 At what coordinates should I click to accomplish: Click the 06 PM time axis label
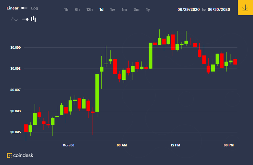click(229, 145)
